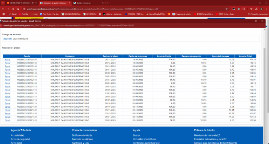
Task: Click the Buscar link under Ayuda
Action: (x=137, y=135)
